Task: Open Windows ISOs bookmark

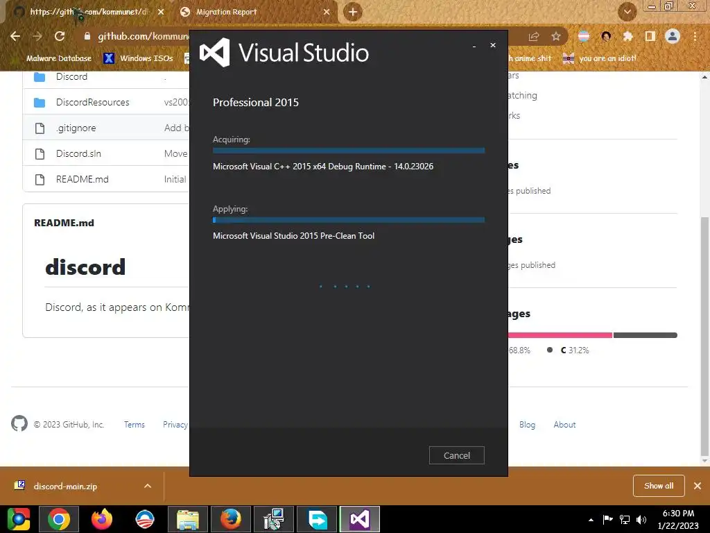Action: coord(139,58)
